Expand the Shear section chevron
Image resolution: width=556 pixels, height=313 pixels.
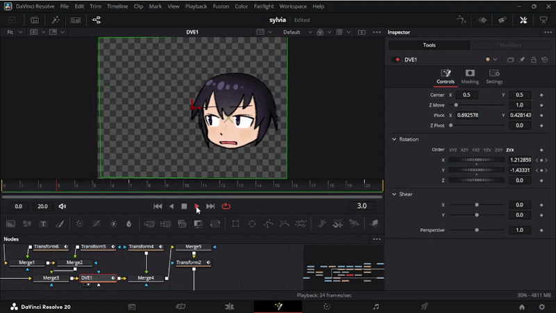coord(394,194)
